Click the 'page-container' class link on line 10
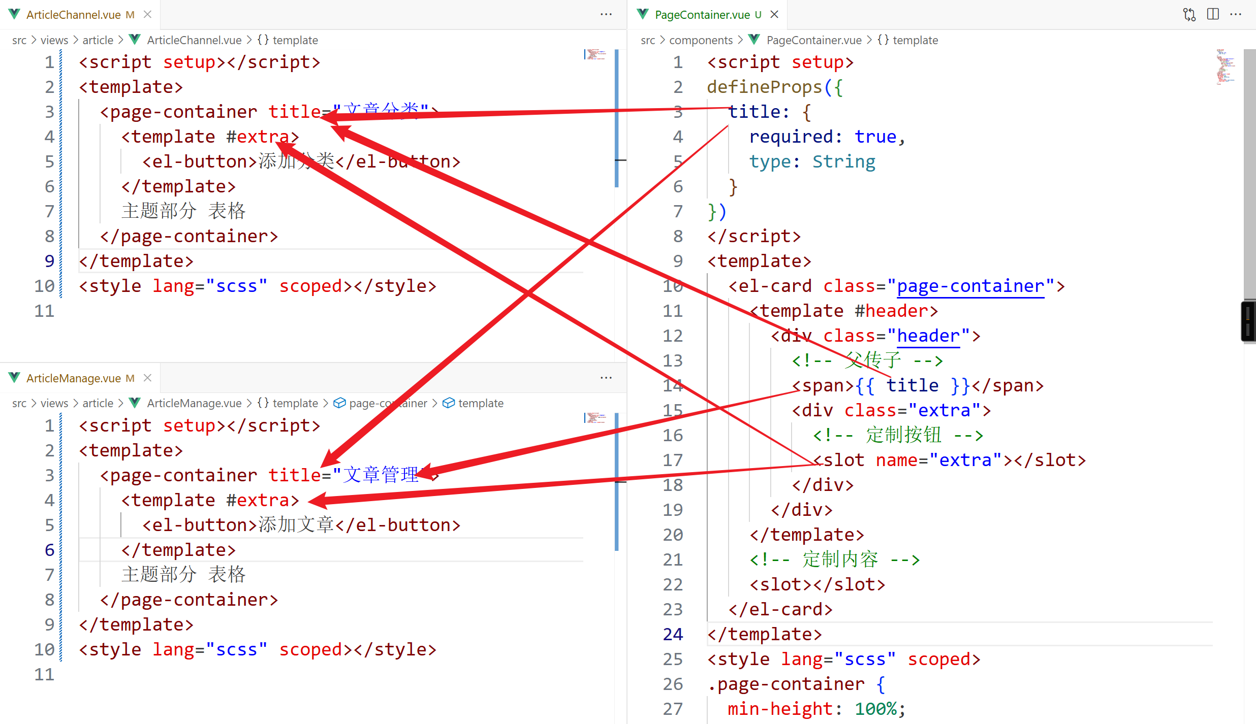The height and width of the screenshot is (724, 1256). 970,286
